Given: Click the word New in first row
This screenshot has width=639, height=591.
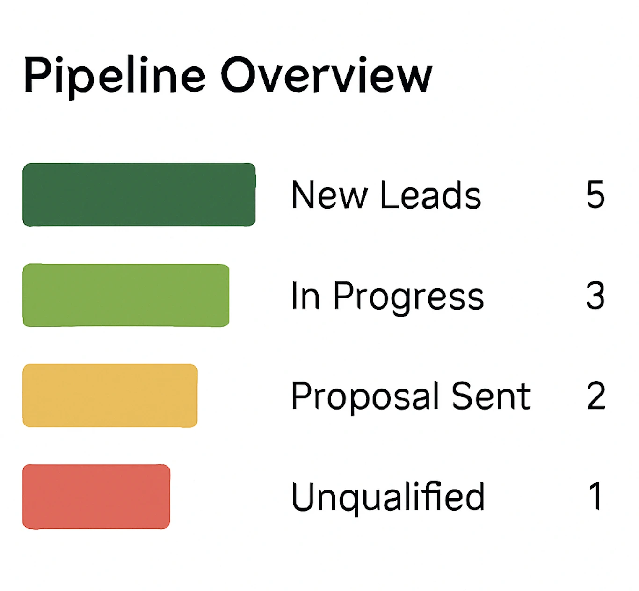Looking at the screenshot, I should tap(329, 195).
